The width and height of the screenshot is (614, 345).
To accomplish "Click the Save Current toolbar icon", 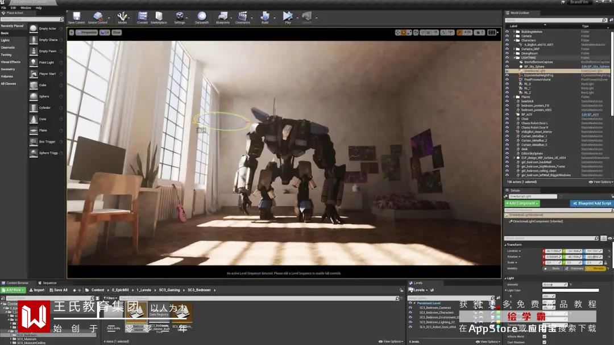I will coord(76,17).
